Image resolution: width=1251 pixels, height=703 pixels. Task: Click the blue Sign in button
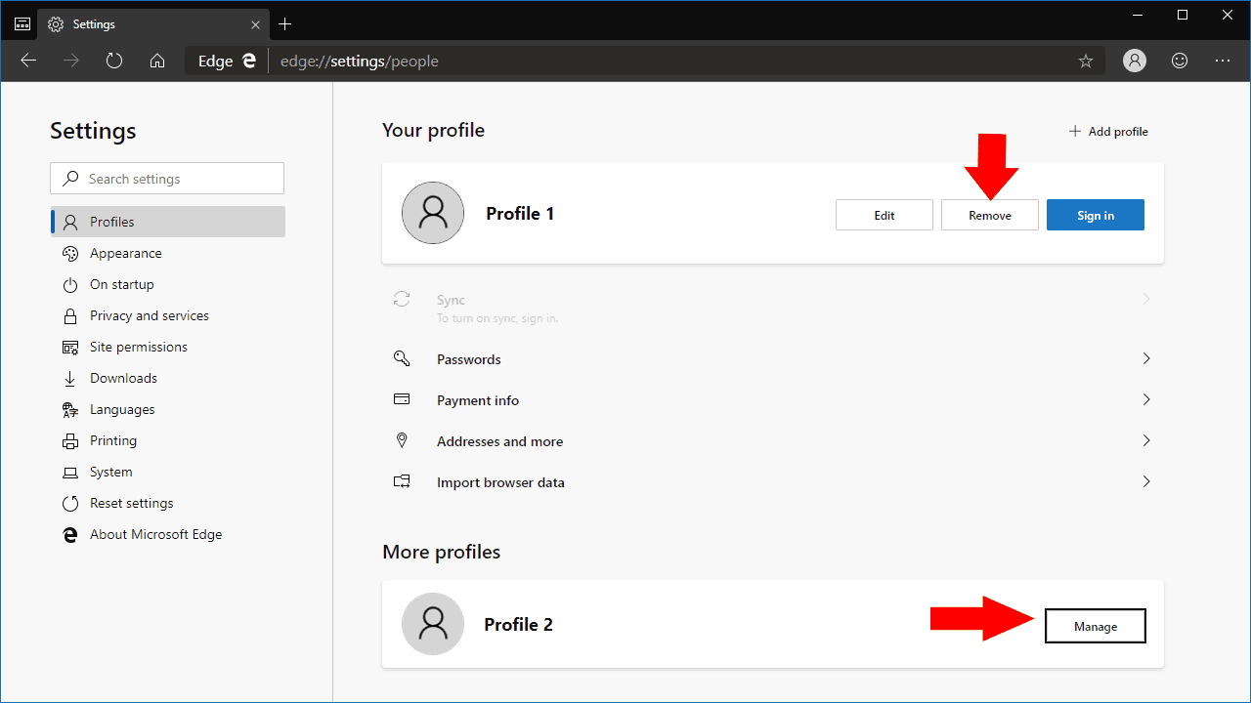(x=1096, y=215)
